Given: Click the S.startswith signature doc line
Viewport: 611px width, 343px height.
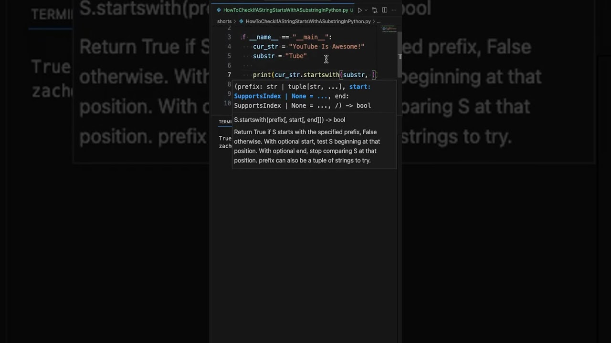Looking at the screenshot, I should (289, 120).
